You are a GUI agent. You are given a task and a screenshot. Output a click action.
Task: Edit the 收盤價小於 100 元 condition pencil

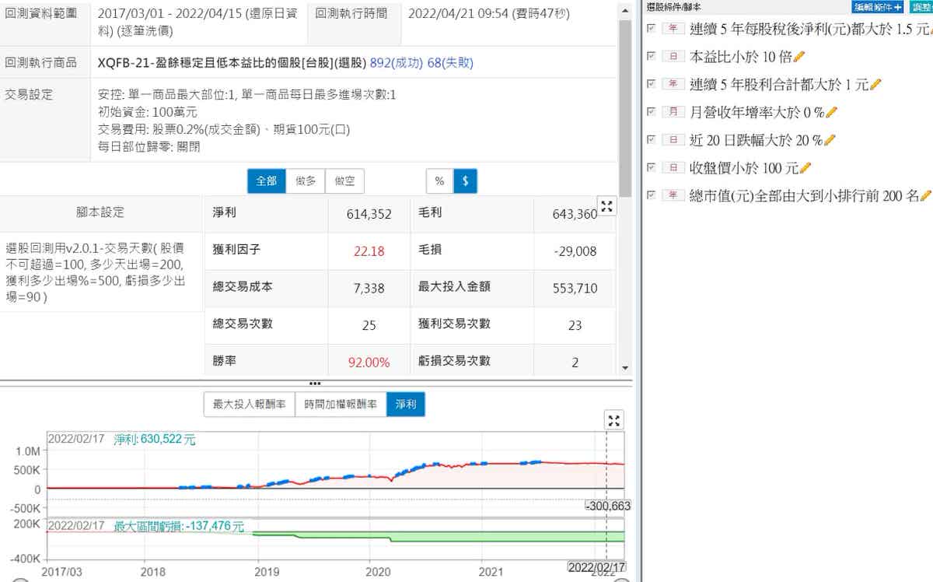pyautogui.click(x=805, y=168)
